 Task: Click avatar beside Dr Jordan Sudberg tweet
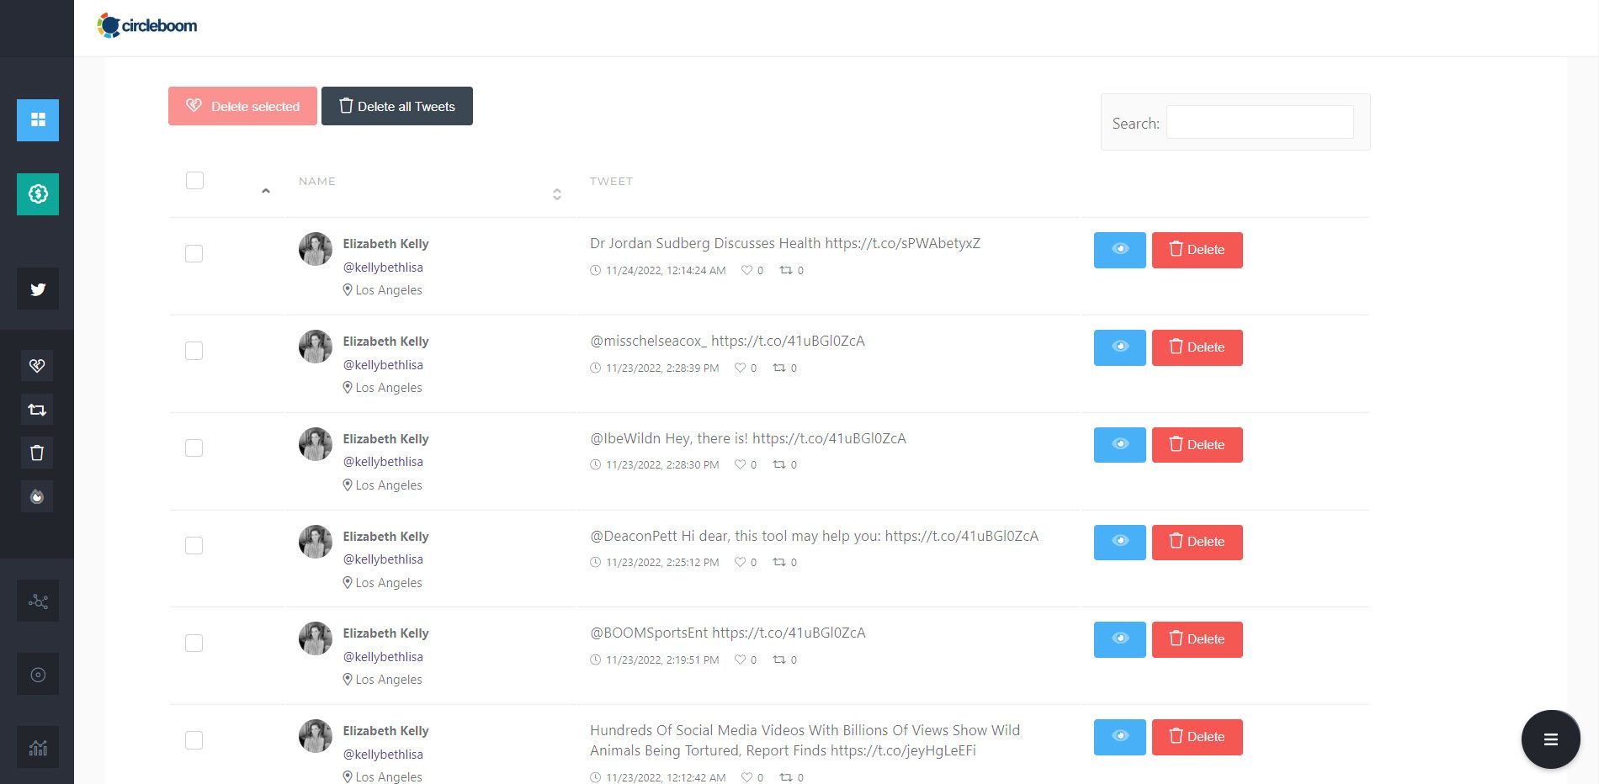click(316, 249)
